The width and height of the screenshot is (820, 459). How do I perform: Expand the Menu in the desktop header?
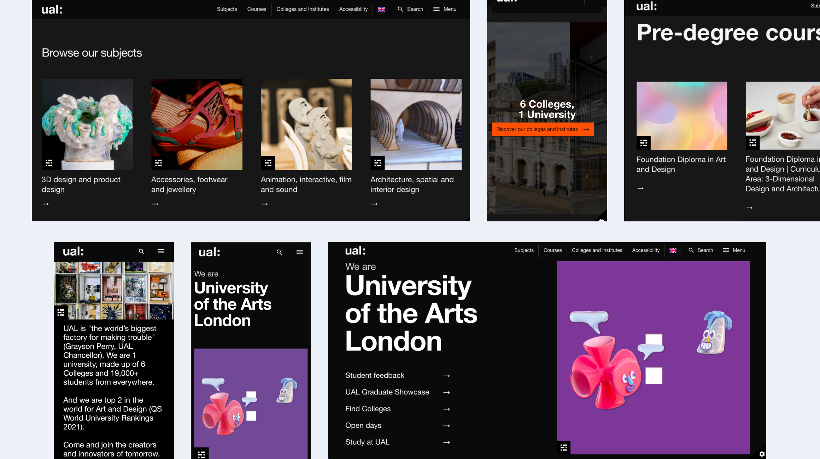coord(445,9)
